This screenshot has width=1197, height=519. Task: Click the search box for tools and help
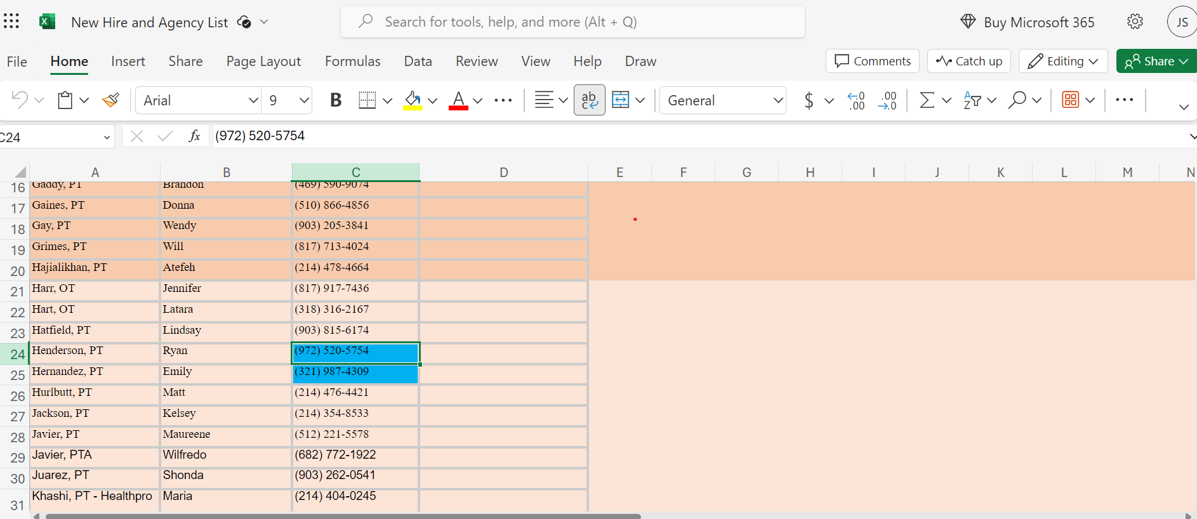pos(572,22)
